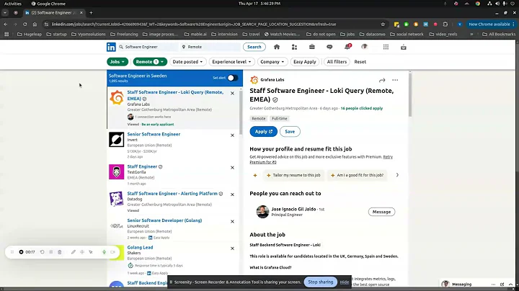Open the Activities overview
Viewport: 519px width, 291px height.
[x=13, y=4]
